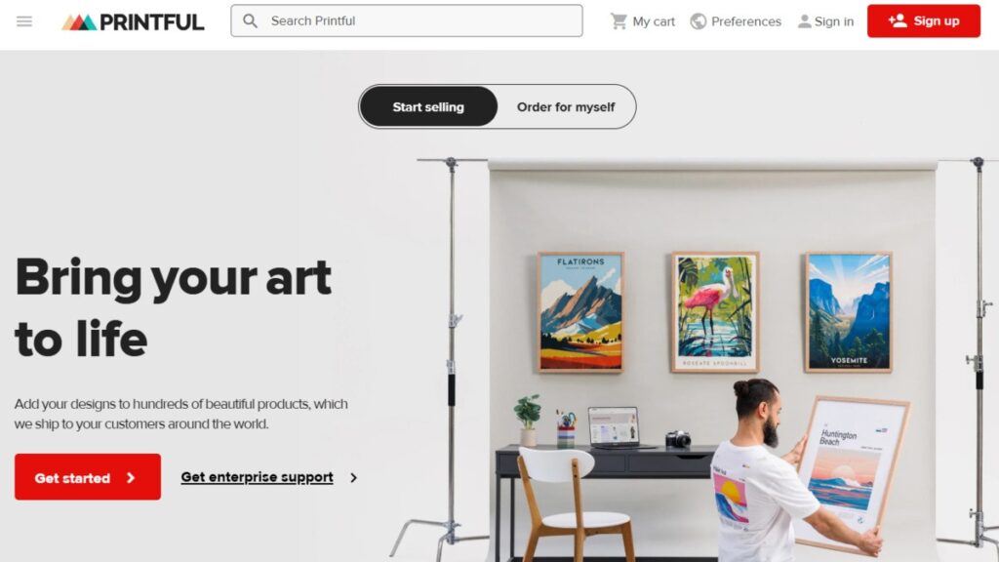The height and width of the screenshot is (562, 999).
Task: Click the red Sign up button
Action: tap(923, 21)
